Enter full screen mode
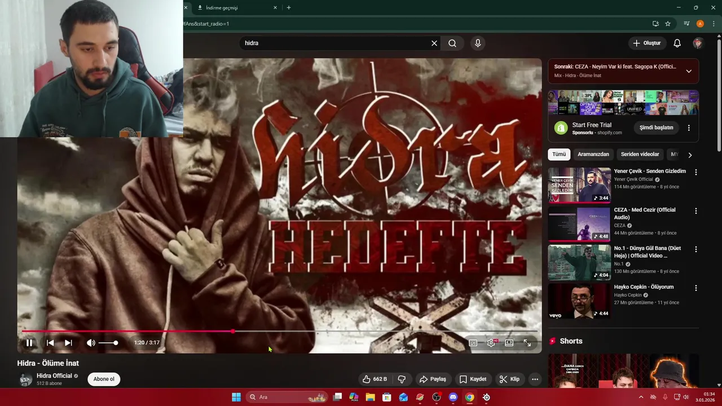 (x=527, y=342)
